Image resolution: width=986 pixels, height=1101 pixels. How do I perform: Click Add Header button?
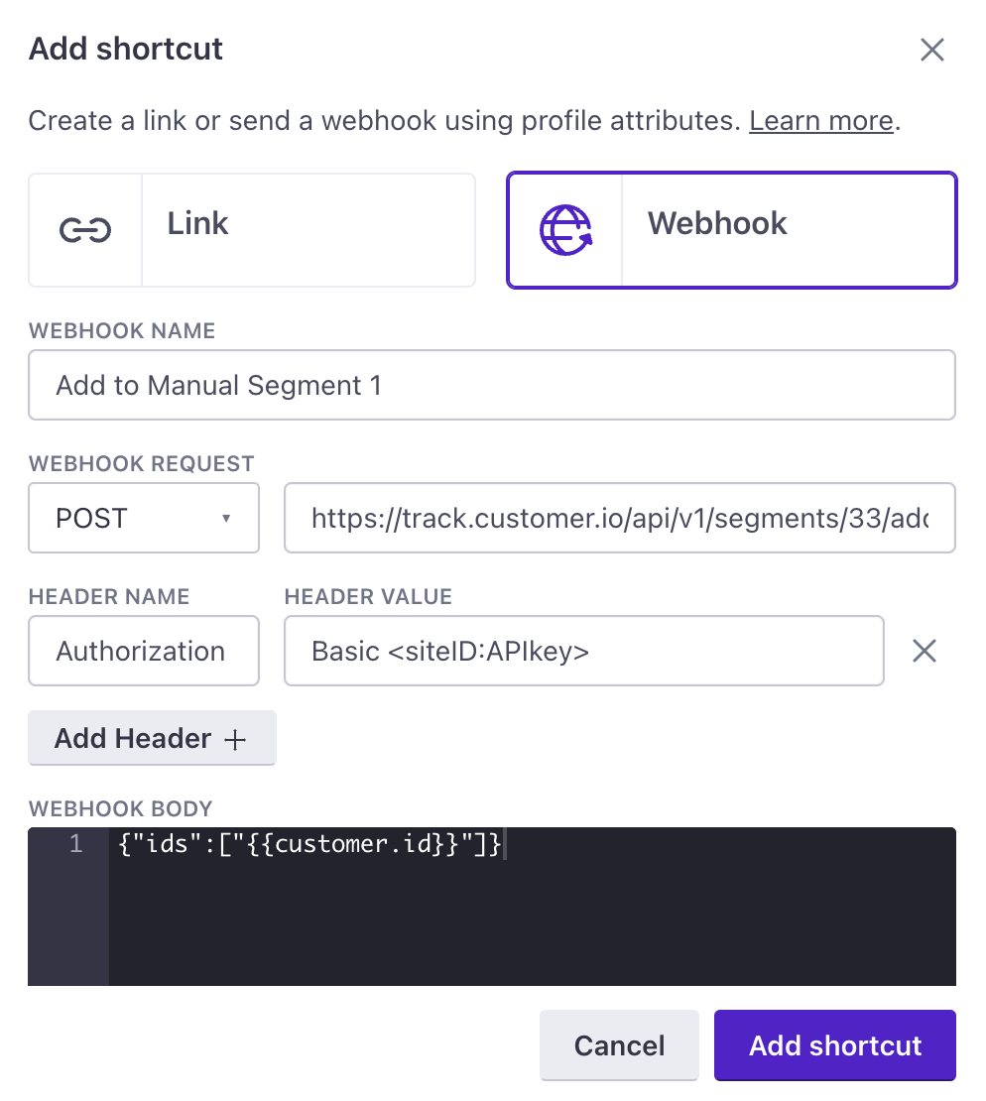tap(152, 738)
